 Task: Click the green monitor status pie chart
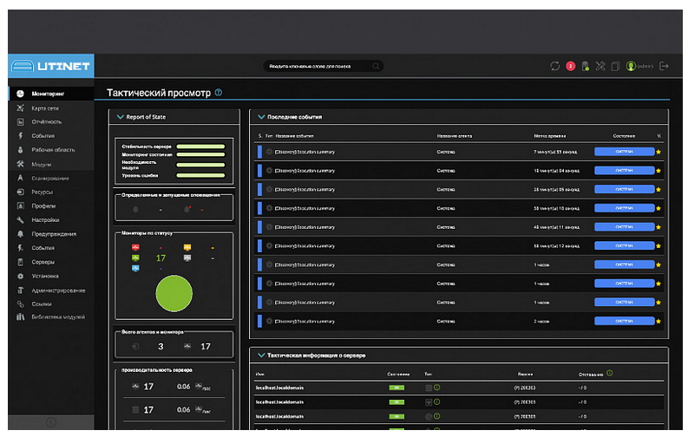click(174, 294)
